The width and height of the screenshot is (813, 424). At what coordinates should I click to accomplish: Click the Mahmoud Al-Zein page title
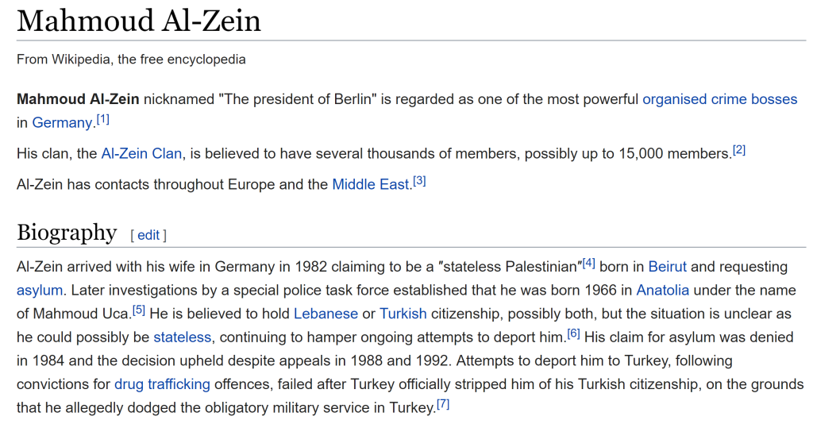tap(139, 21)
